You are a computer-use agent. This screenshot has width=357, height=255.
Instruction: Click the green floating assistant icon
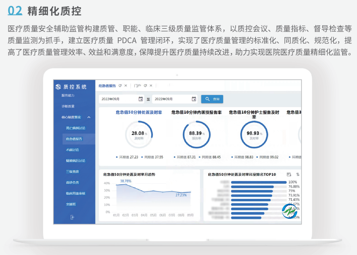pyautogui.click(x=289, y=211)
